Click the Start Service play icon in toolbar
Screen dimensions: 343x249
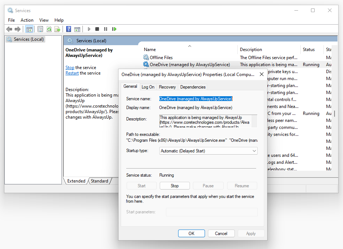(x=89, y=29)
